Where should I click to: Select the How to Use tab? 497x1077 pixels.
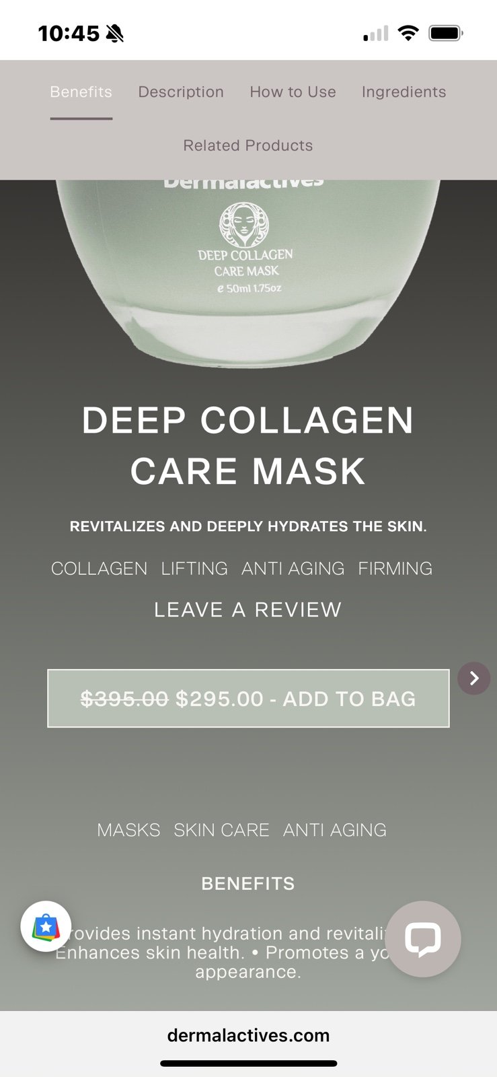click(293, 92)
